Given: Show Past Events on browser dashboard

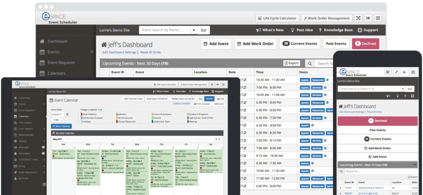Looking at the screenshot, I should (x=336, y=44).
